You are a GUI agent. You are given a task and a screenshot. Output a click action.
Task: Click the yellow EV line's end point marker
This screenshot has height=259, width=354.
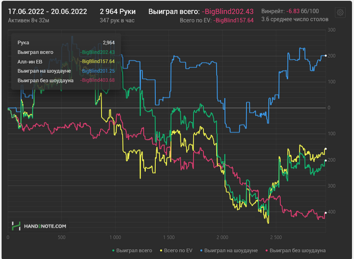click(326, 149)
